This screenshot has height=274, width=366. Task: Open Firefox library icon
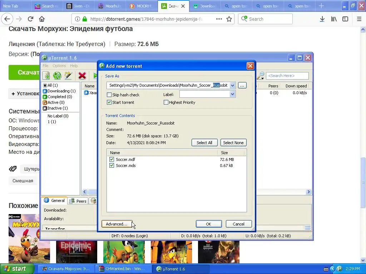334,19
